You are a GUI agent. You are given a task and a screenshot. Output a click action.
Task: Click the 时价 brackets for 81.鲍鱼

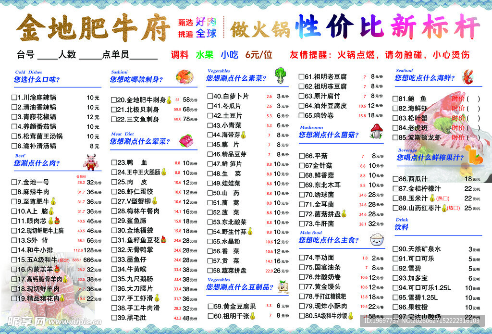pyautogui.click(x=473, y=99)
